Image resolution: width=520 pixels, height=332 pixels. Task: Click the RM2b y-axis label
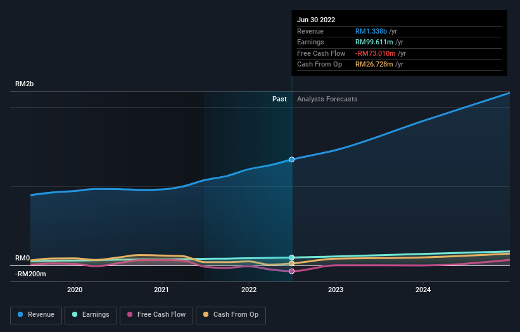pyautogui.click(x=24, y=84)
